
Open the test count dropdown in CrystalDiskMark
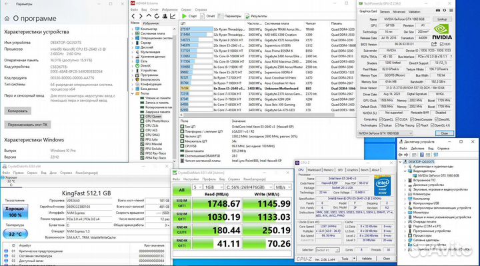point(197,187)
